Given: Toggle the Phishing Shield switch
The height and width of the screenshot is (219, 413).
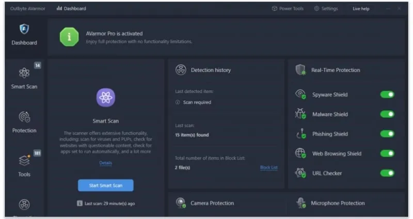Looking at the screenshot, I should [x=387, y=134].
